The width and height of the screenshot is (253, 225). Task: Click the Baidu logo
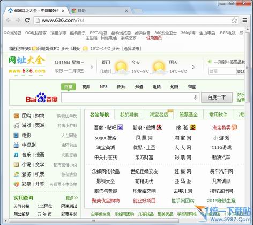(x=41, y=97)
